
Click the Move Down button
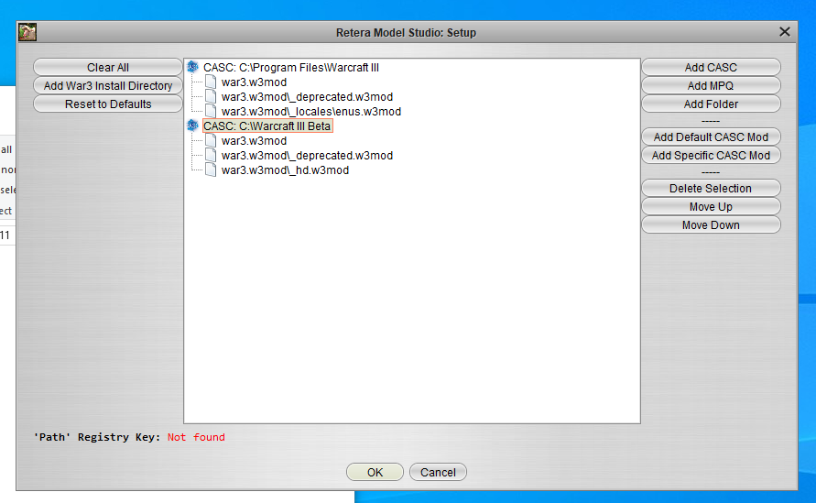(x=711, y=225)
